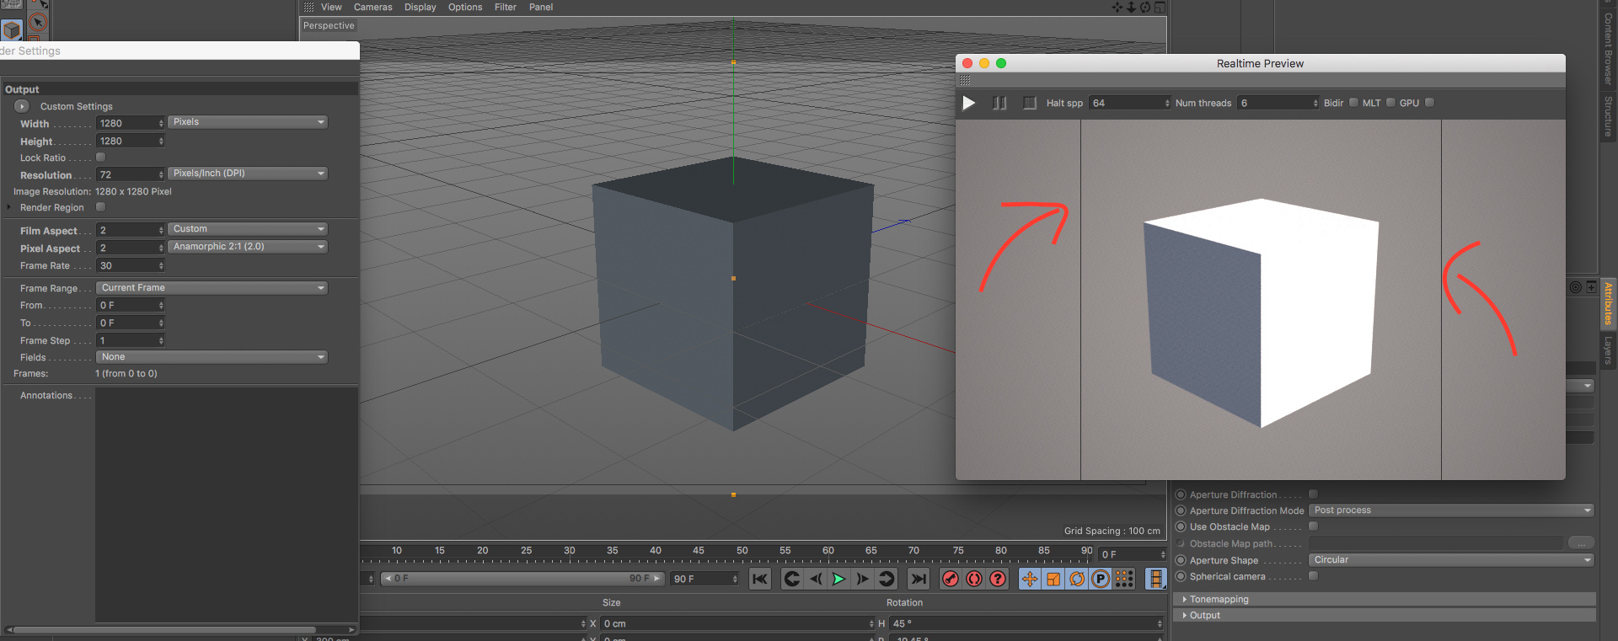
Task: Stop the Realtime Preview render
Action: [x=1030, y=103]
